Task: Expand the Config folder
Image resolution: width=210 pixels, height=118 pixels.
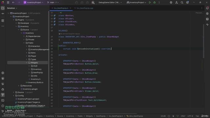Action: tap(13, 96)
